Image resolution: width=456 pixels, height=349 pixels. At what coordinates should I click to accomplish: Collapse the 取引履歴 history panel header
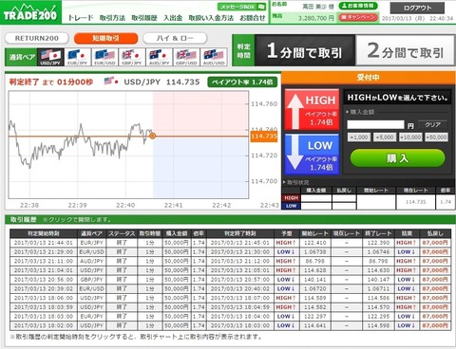click(231, 220)
